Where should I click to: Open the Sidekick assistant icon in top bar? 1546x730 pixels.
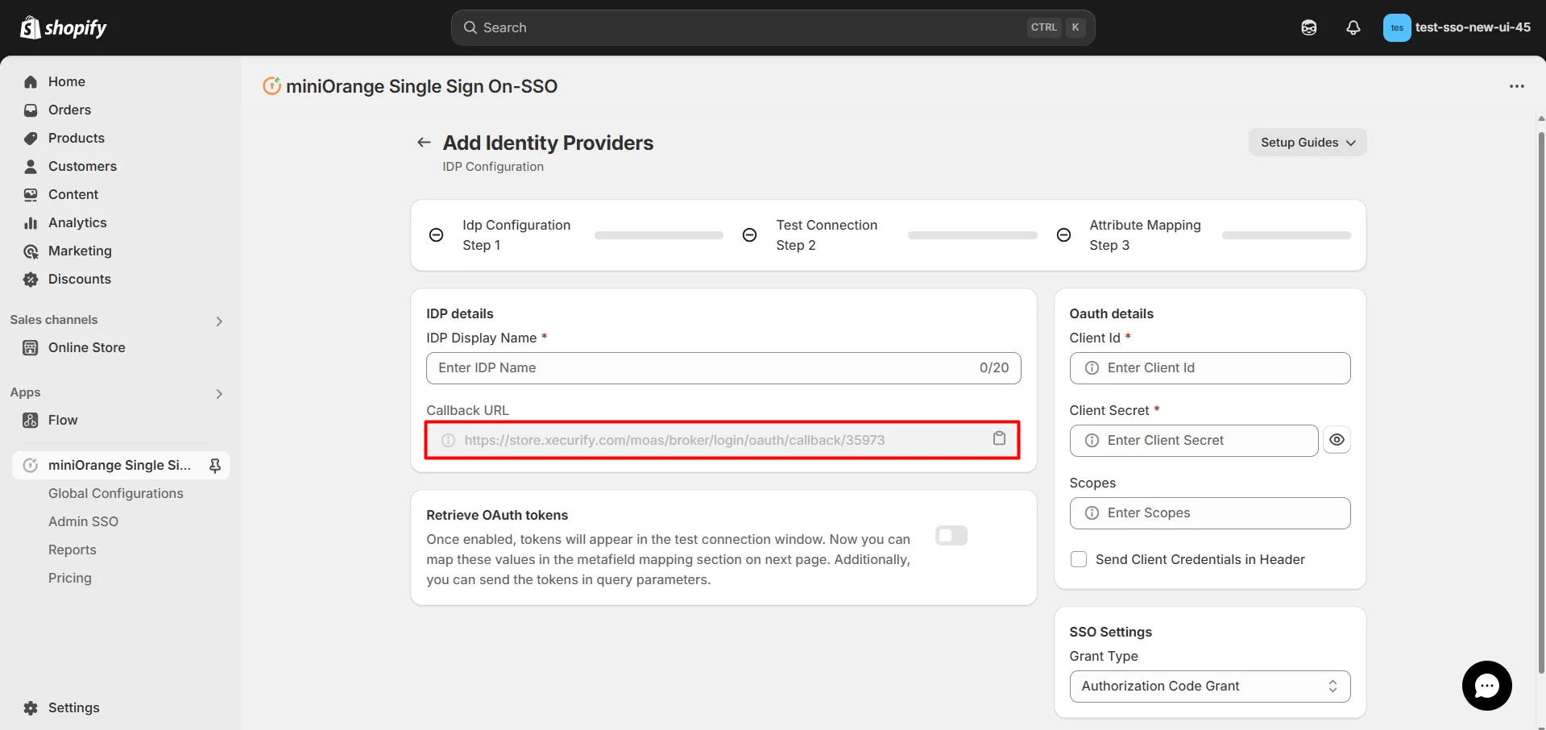tap(1309, 27)
